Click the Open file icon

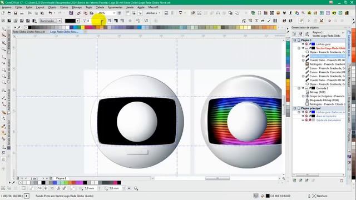[x=9, y=13]
